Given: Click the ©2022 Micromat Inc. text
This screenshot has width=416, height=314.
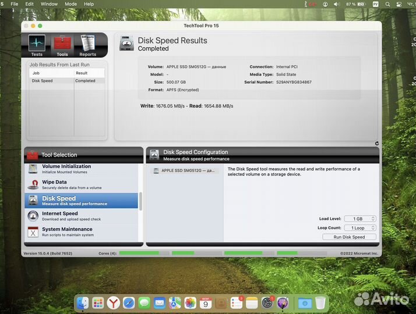Looking at the screenshot, I should pyautogui.click(x=359, y=254).
